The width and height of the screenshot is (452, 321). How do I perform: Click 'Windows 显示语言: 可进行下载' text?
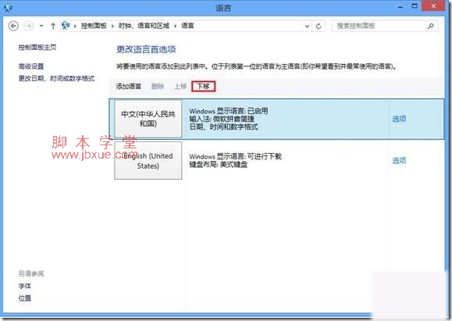point(235,157)
